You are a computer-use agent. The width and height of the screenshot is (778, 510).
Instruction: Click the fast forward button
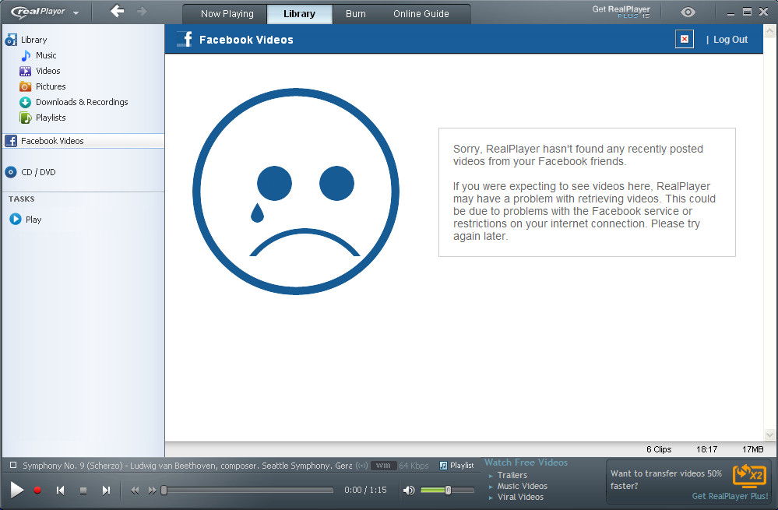tap(153, 491)
